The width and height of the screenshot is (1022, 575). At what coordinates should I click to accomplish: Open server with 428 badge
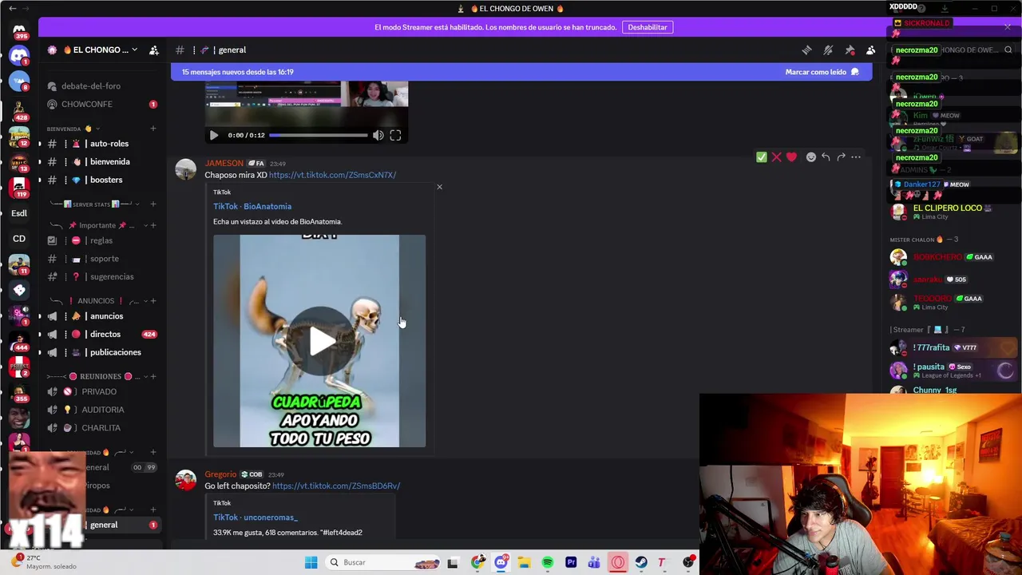[19, 109]
